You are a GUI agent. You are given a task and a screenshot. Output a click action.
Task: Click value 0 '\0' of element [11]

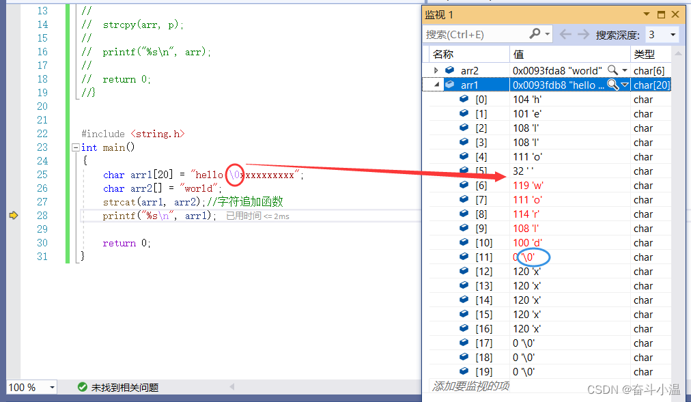coord(524,257)
